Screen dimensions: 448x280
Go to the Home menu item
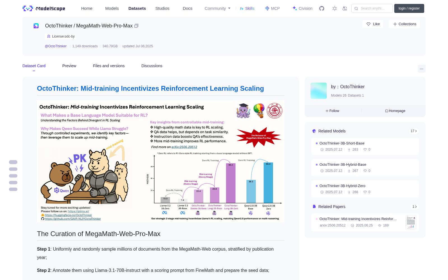coord(87,8)
